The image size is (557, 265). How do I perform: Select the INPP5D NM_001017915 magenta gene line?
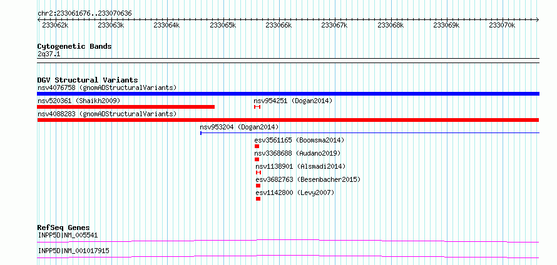[288, 256]
